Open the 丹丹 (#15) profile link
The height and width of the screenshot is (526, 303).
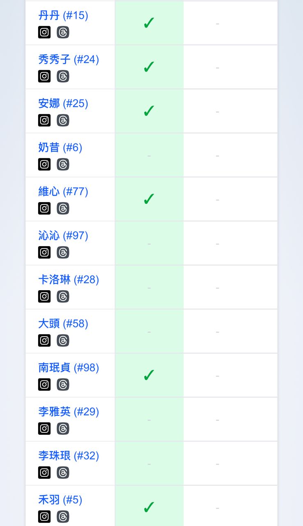[x=63, y=16]
